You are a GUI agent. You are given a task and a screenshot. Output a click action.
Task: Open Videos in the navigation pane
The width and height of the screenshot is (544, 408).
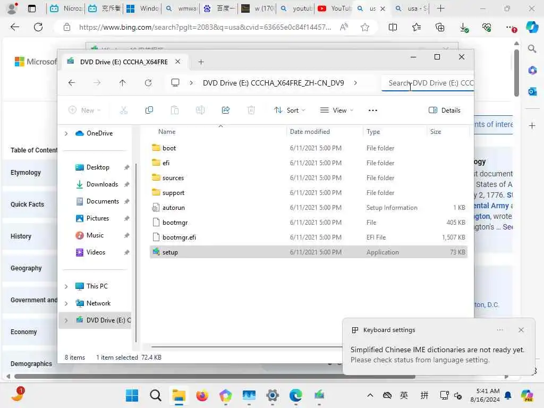click(96, 252)
